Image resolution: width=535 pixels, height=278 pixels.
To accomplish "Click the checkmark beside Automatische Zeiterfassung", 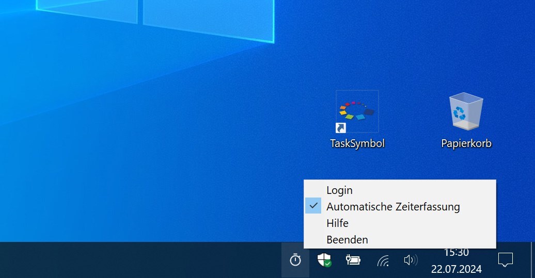I will point(313,206).
